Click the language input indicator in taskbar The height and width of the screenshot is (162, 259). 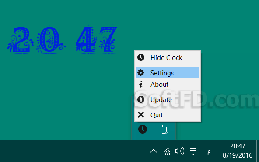pos(209,152)
